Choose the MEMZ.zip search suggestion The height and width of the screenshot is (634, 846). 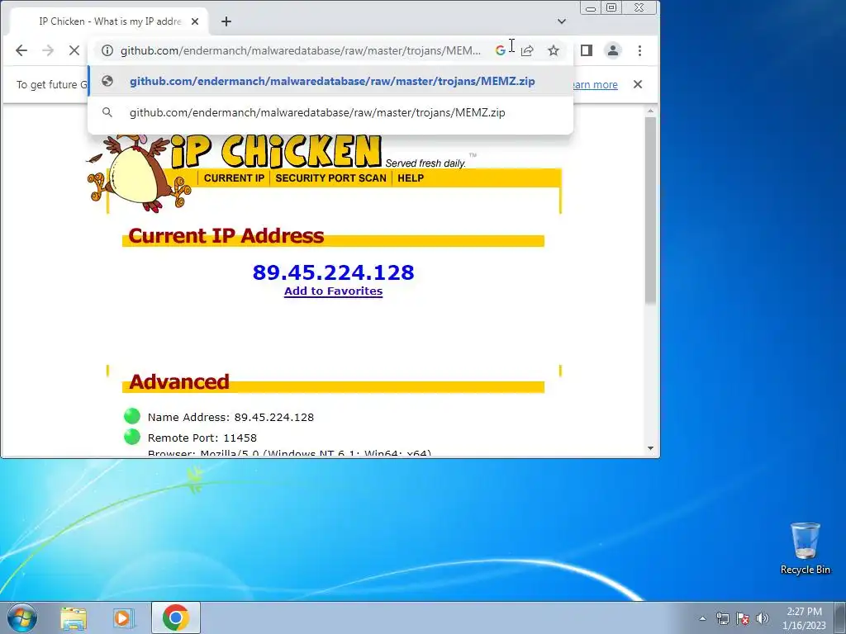(x=317, y=112)
